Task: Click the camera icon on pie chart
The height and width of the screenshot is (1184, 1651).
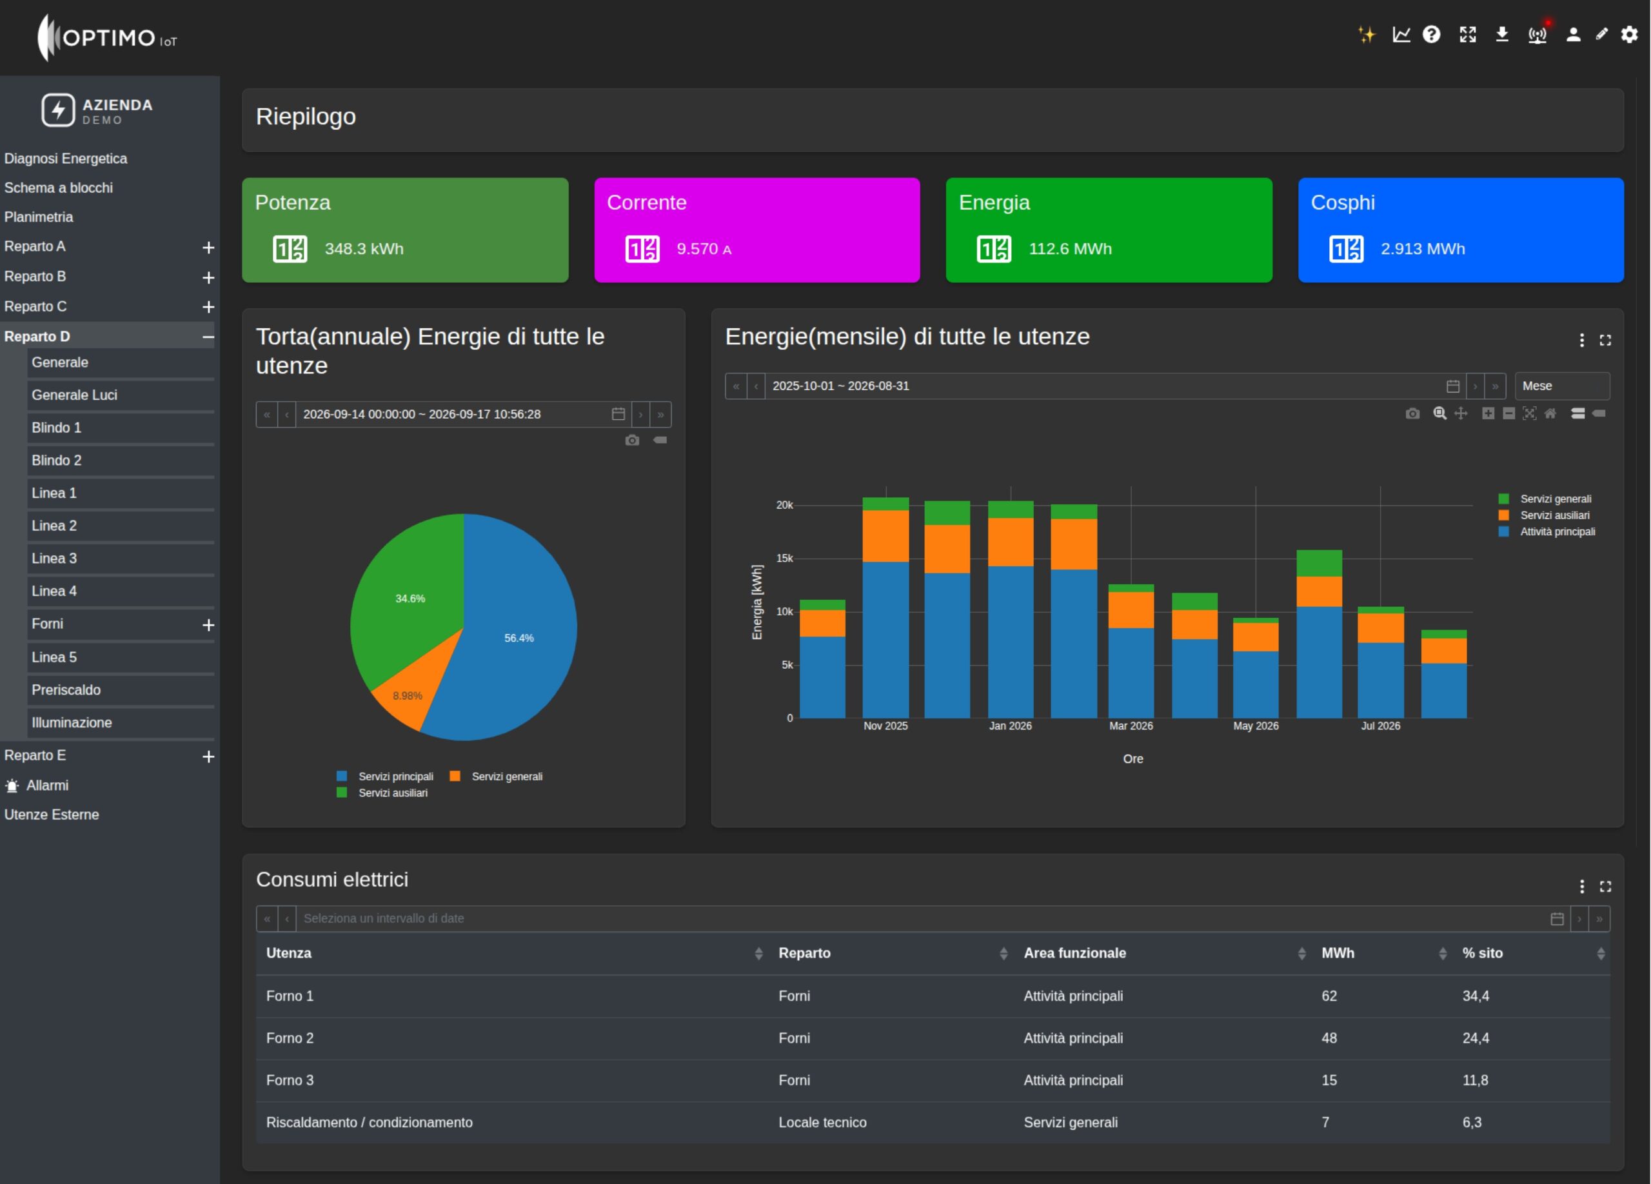Action: click(632, 440)
